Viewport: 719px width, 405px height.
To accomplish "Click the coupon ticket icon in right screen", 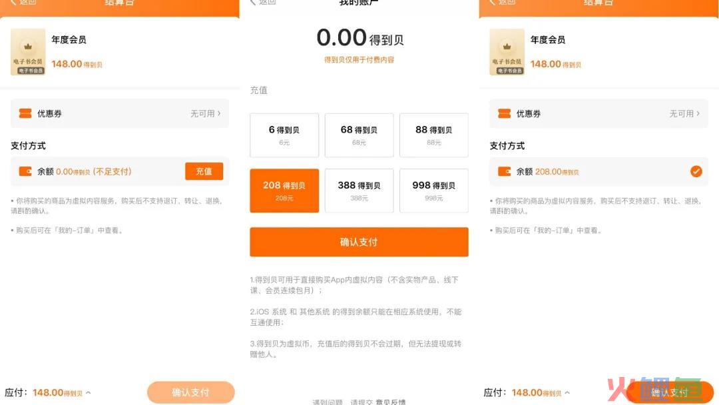I will pos(505,113).
